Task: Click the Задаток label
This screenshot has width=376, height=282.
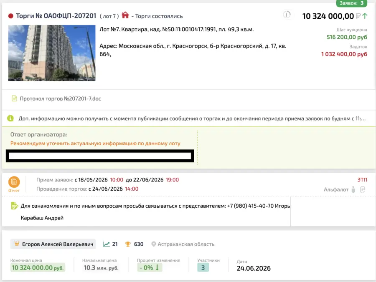Action: (358, 47)
